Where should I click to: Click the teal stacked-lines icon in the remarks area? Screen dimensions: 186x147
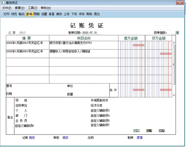click(x=136, y=131)
